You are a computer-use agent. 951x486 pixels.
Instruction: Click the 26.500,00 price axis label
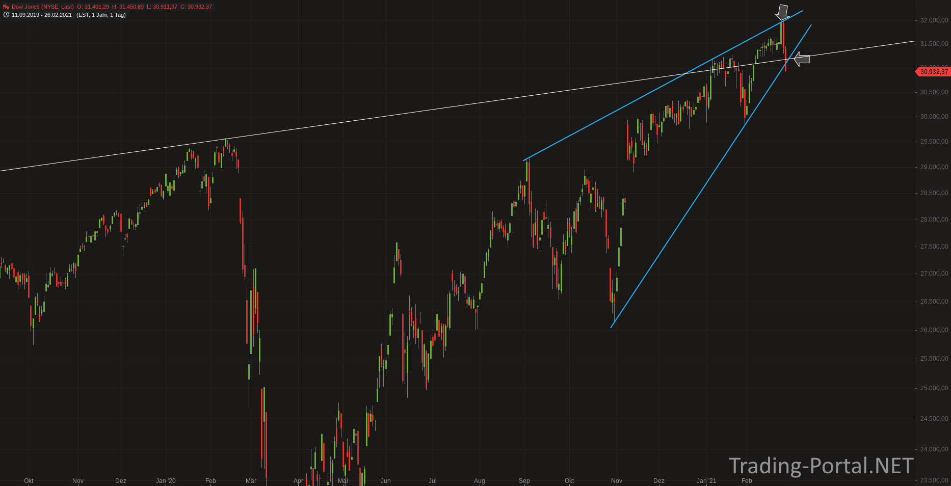[x=934, y=302]
